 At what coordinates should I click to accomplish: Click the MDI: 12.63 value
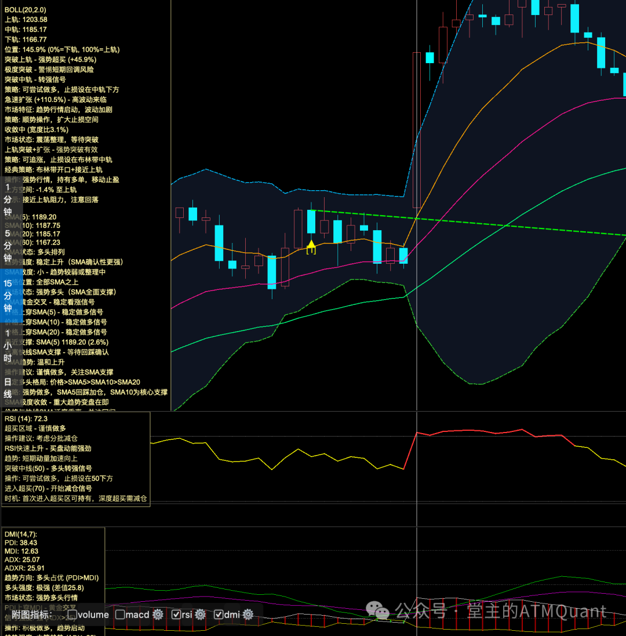(x=21, y=551)
